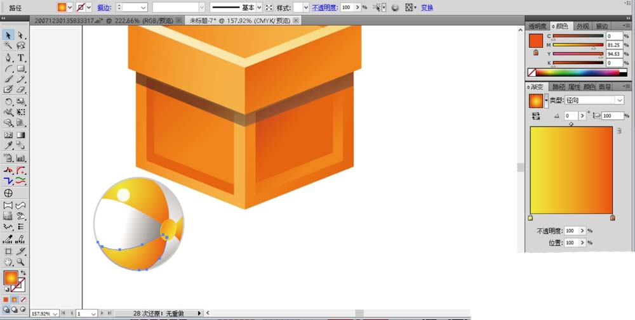Enable Draw Normal mode
The width and height of the screenshot is (635, 320).
6,309
